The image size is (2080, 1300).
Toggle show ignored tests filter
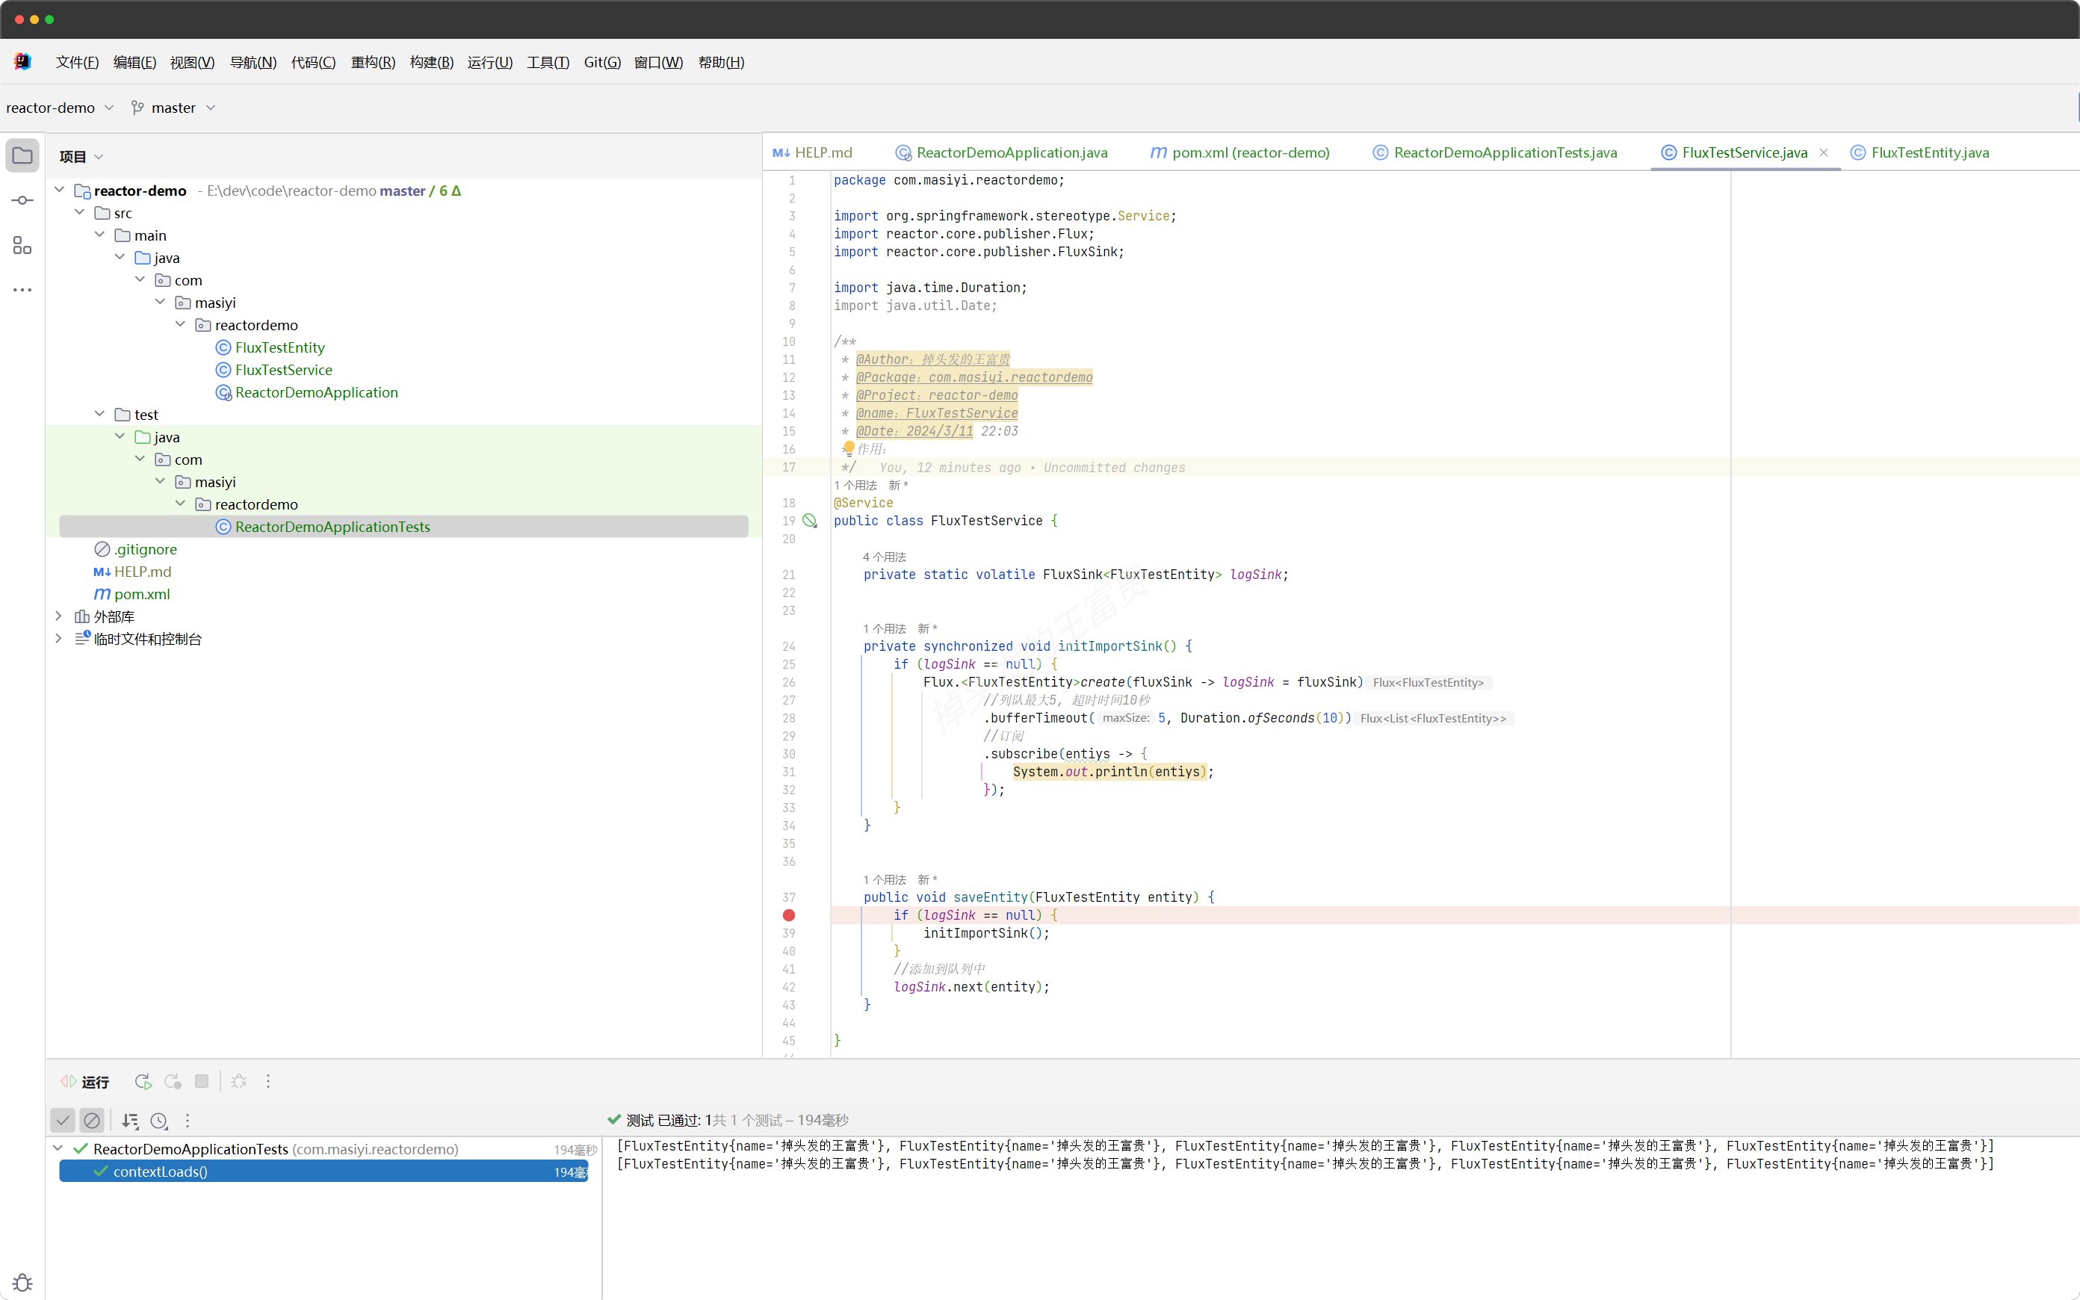point(92,1120)
